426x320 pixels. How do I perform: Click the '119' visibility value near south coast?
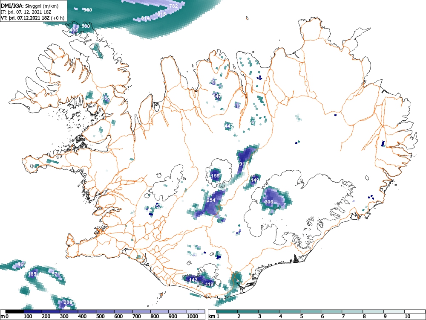click(x=209, y=284)
